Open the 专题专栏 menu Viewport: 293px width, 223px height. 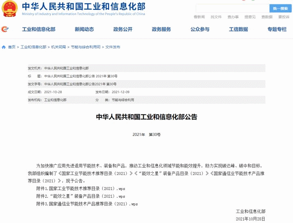click(x=277, y=29)
